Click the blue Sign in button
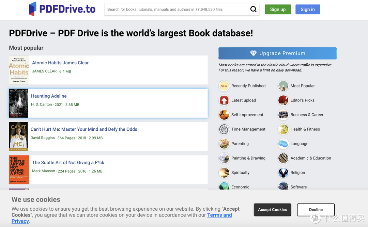The width and height of the screenshot is (368, 227). pos(308,10)
